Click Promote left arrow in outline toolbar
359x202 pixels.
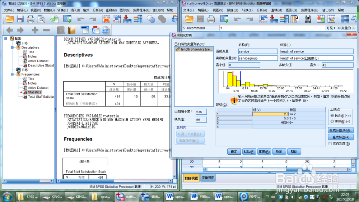tap(10, 30)
